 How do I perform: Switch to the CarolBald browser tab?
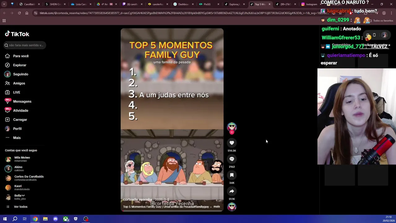[x=29, y=4]
